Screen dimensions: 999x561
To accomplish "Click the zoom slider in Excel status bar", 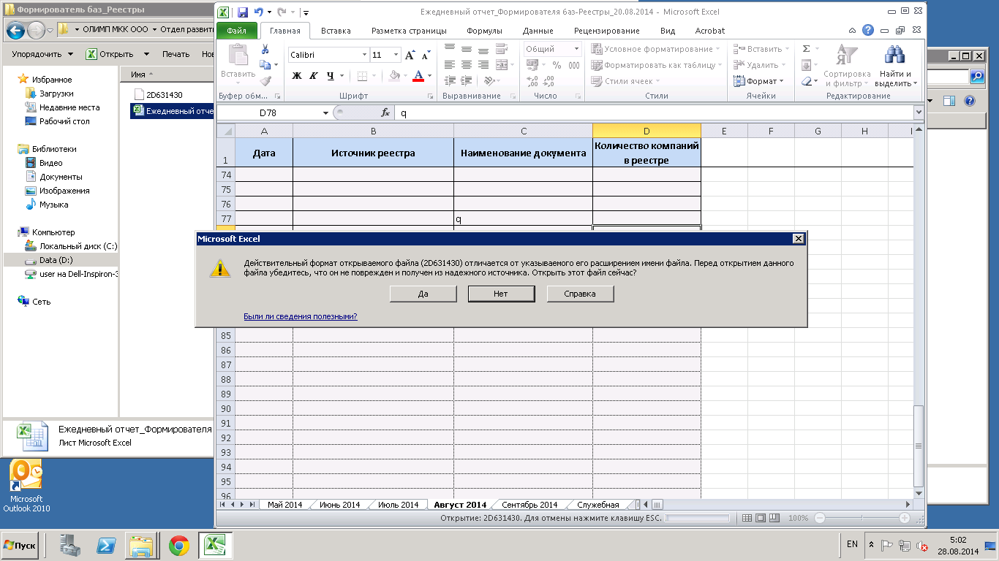I will coord(862,518).
